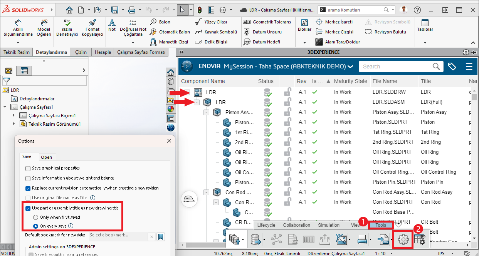The width and height of the screenshot is (479, 256).
Task: Select the Only when first saved radio
Action: [36, 218]
